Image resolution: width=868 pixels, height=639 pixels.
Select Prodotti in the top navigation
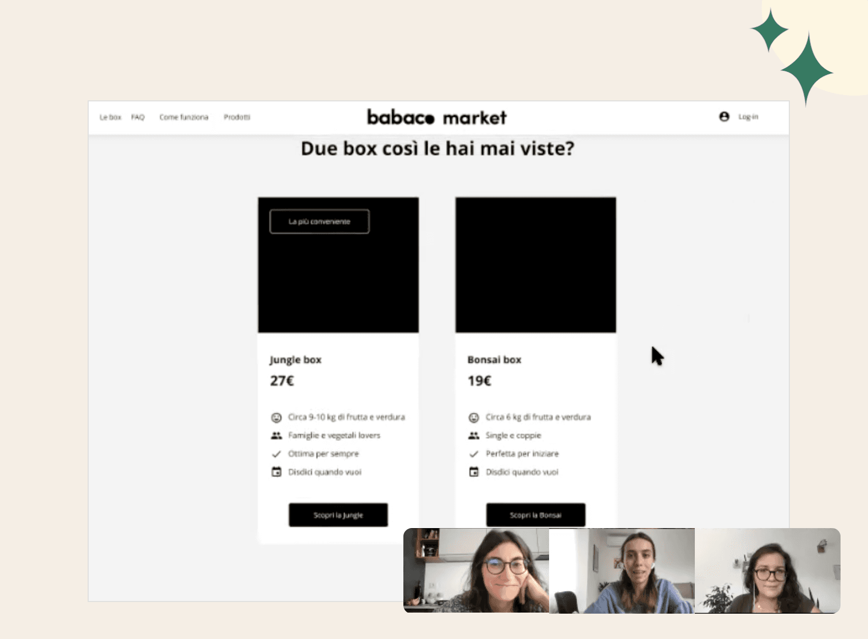click(237, 117)
